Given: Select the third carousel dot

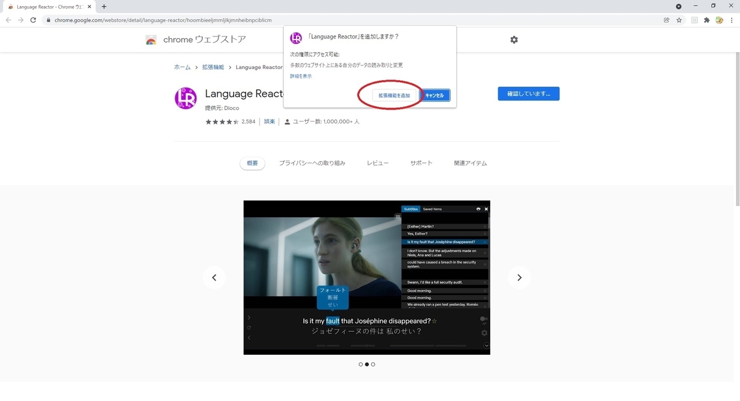Looking at the screenshot, I should (x=373, y=365).
